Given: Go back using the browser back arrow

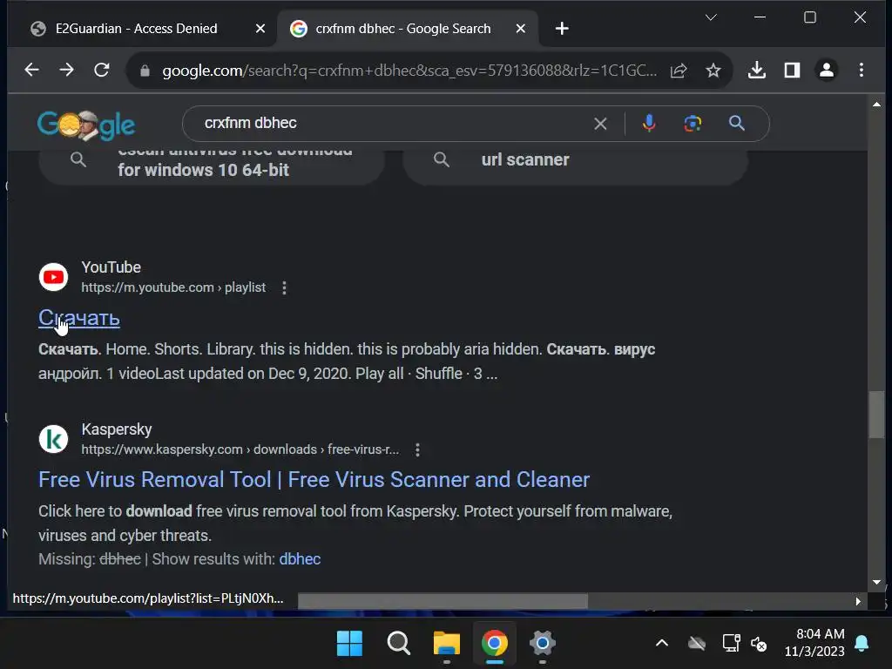Looking at the screenshot, I should 32,70.
